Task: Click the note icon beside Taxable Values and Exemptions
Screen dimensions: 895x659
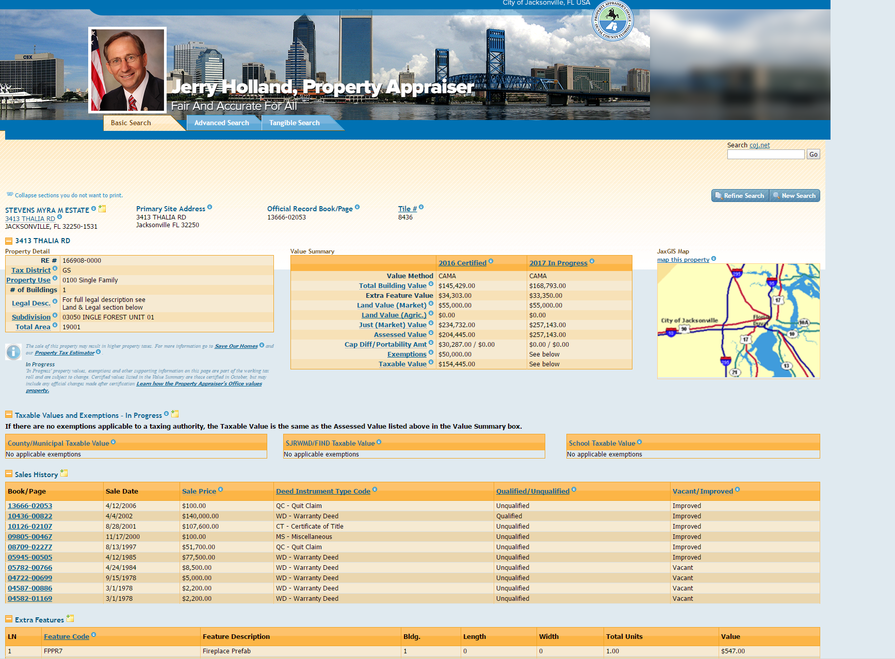Action: pos(175,414)
